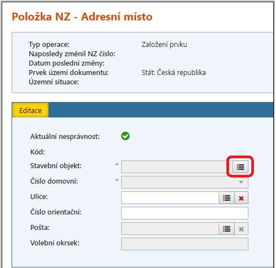Click the 'Kód:' label
276x268 pixels.
[x=37, y=152]
